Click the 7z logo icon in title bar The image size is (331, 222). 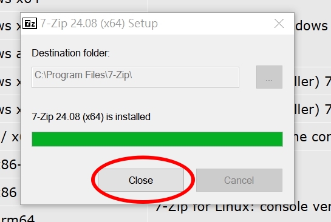(x=30, y=24)
